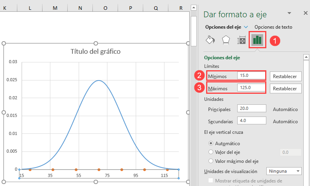
Task: Select the Opciones del eje tab
Action: [x=223, y=27]
